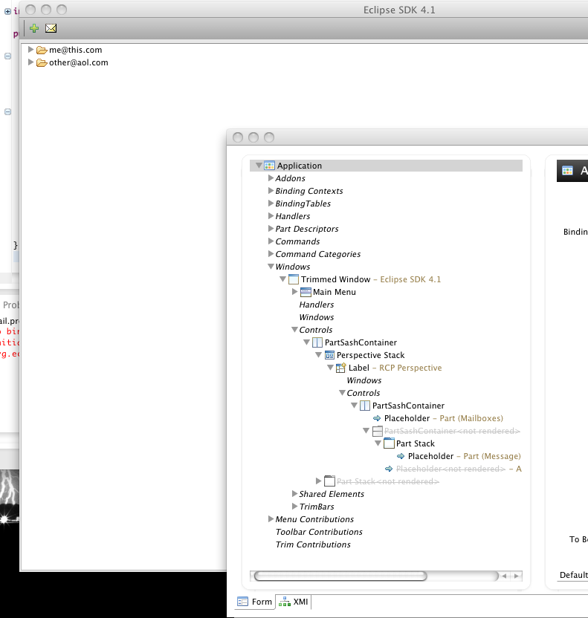
Task: Select the Part Stack tree item
Action: tap(416, 443)
